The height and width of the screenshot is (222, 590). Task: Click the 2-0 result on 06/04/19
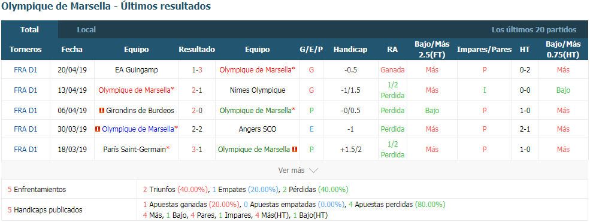[x=197, y=111]
